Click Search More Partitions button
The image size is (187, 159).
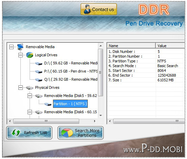pyautogui.click(x=81, y=133)
